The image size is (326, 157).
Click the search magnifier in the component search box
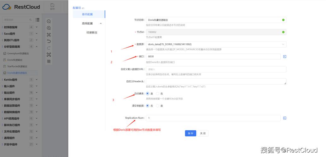coord(31,20)
